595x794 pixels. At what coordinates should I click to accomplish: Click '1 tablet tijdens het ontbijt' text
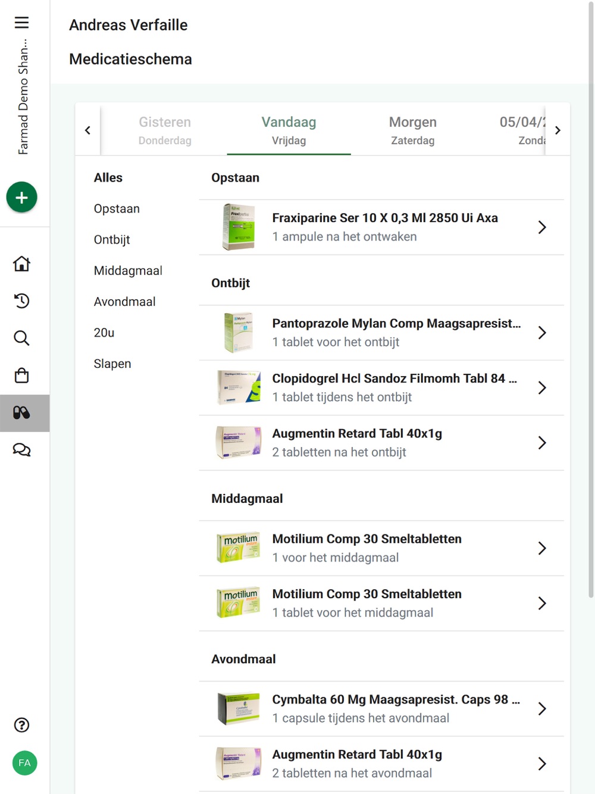click(x=342, y=397)
